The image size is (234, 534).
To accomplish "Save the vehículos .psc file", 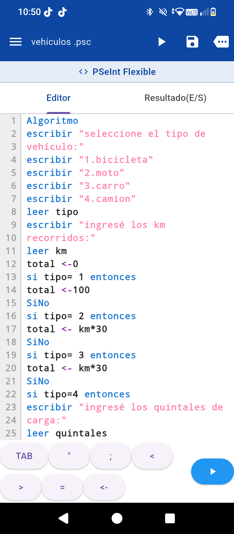I will point(192,42).
